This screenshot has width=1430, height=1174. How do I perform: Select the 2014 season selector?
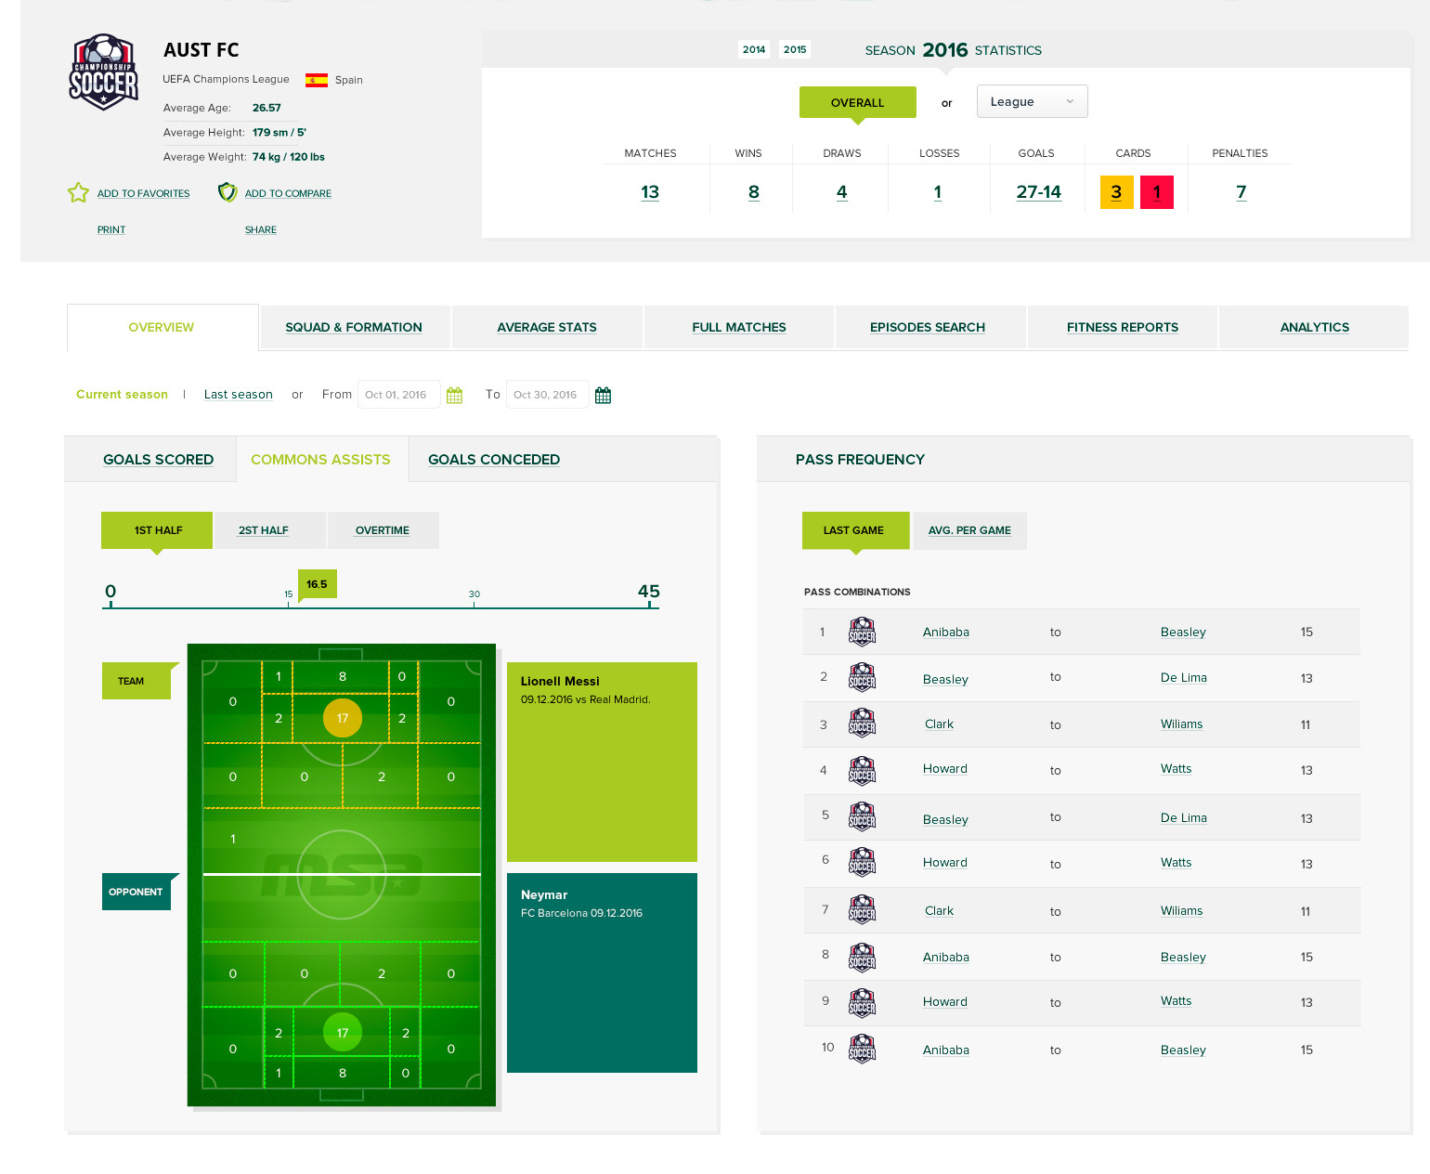point(754,49)
